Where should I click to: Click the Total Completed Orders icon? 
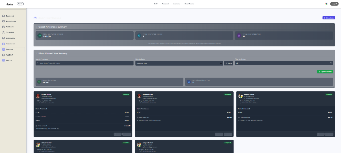pos(139,36)
